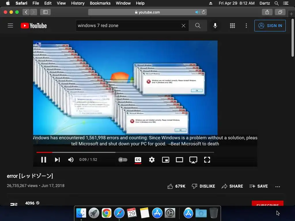Pause the video
This screenshot has width=295, height=221.
tap(44, 160)
